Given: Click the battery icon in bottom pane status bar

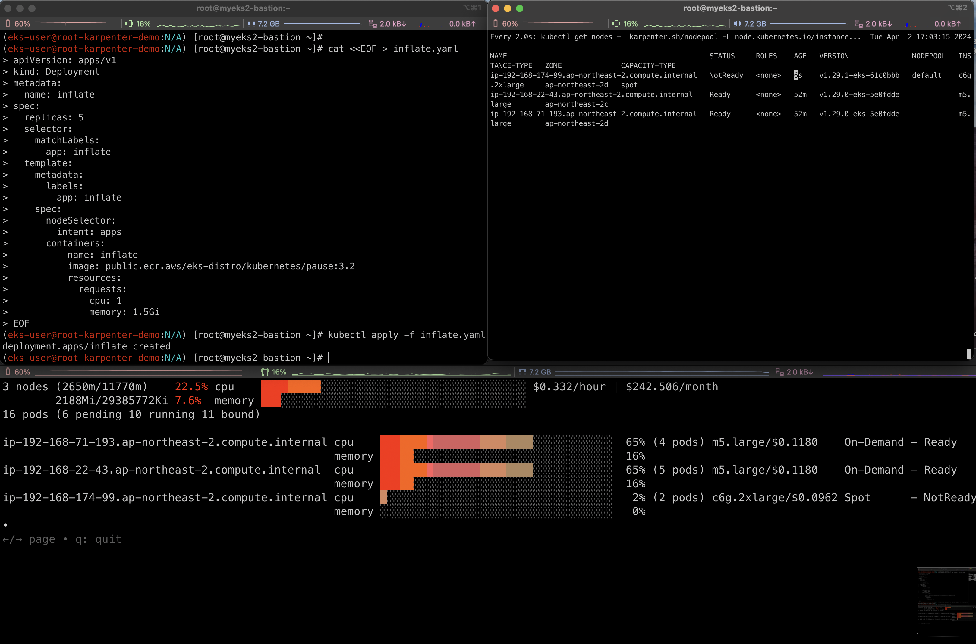Looking at the screenshot, I should (x=8, y=372).
